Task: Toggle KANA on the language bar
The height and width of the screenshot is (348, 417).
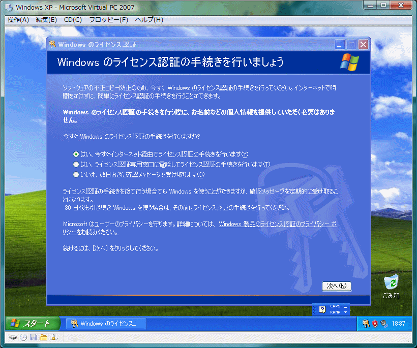Action: pyautogui.click(x=335, y=312)
